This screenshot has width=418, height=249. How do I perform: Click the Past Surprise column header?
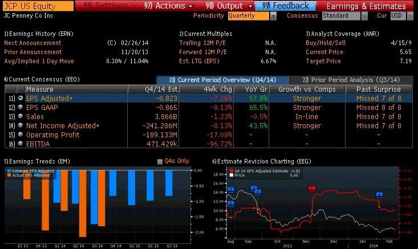379,89
